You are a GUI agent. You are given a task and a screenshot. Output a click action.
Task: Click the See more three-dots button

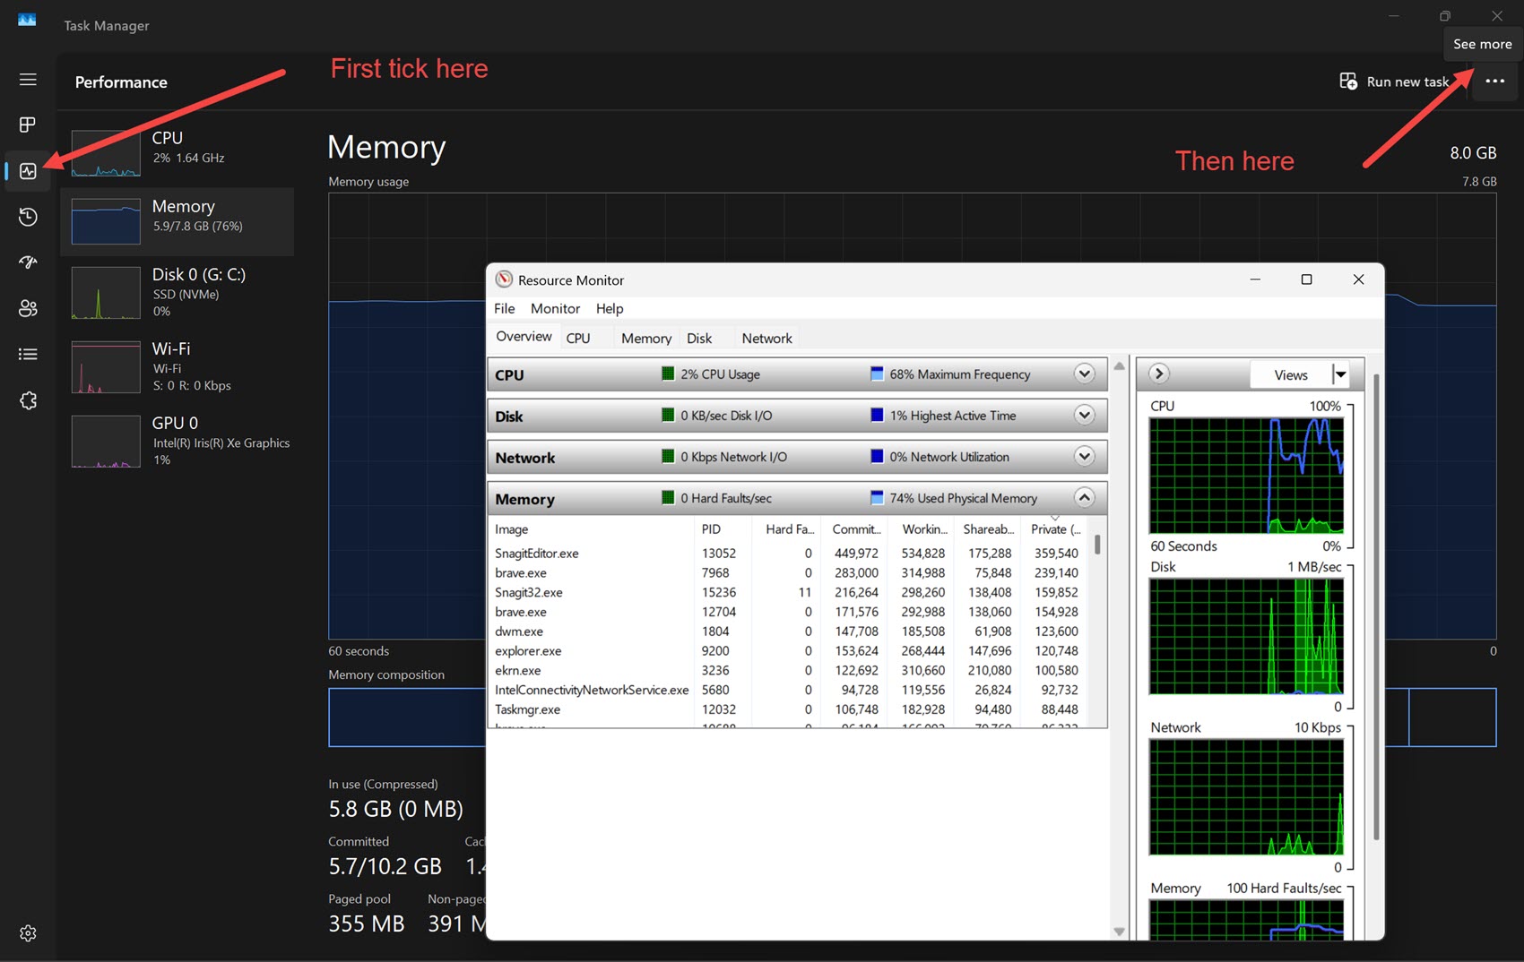1494,82
